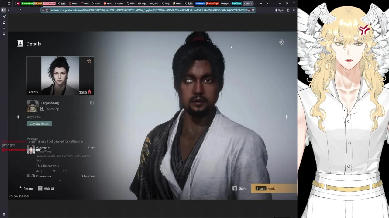This screenshot has height=218, width=389.
Task: Click the Firefox View icon in the tab bar
Action: click(x=9, y=4)
